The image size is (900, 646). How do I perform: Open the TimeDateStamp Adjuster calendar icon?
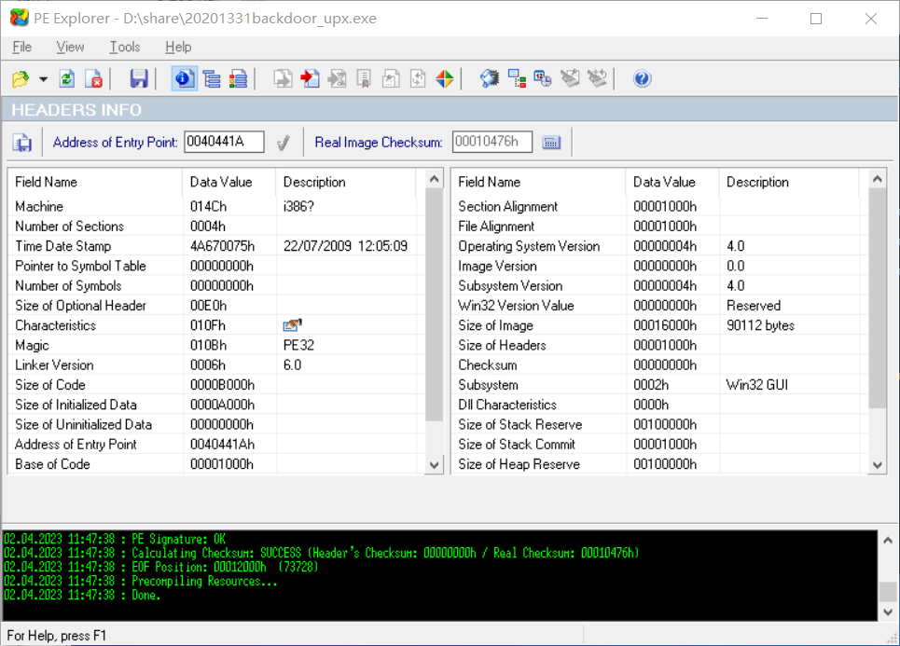(543, 78)
